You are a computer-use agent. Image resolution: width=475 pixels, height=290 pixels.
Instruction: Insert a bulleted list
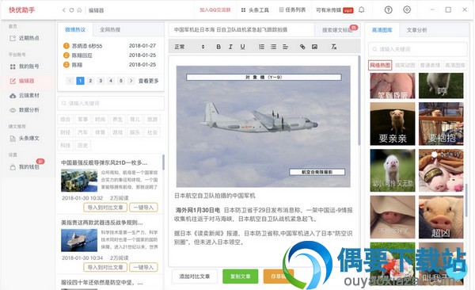(x=273, y=47)
